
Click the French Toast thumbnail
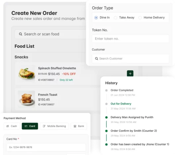pos(27,99)
